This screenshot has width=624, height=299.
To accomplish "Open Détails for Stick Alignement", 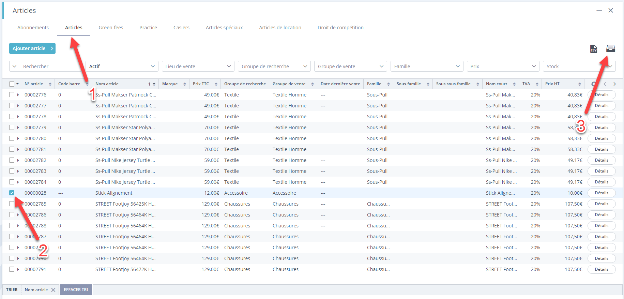I will [x=602, y=193].
